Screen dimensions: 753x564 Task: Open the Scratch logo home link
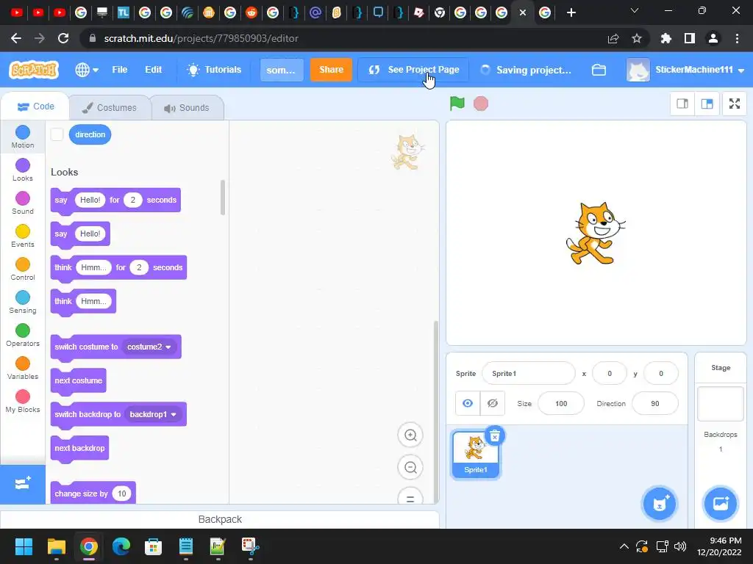coord(34,70)
